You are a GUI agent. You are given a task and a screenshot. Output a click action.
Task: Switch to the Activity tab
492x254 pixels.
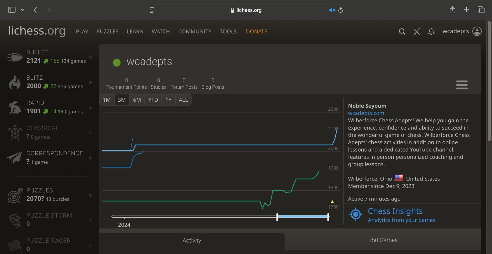click(192, 241)
